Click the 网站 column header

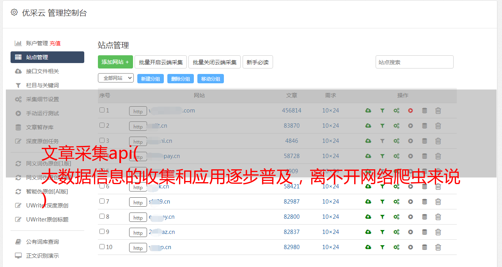pyautogui.click(x=199, y=95)
